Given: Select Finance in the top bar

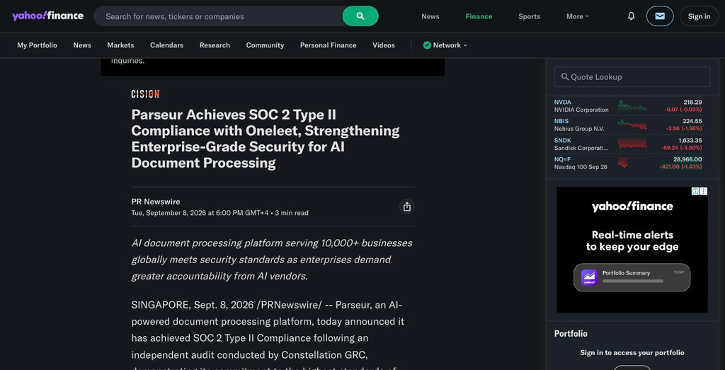Looking at the screenshot, I should pyautogui.click(x=479, y=16).
